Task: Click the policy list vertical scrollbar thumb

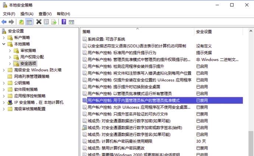Action: click(x=251, y=143)
